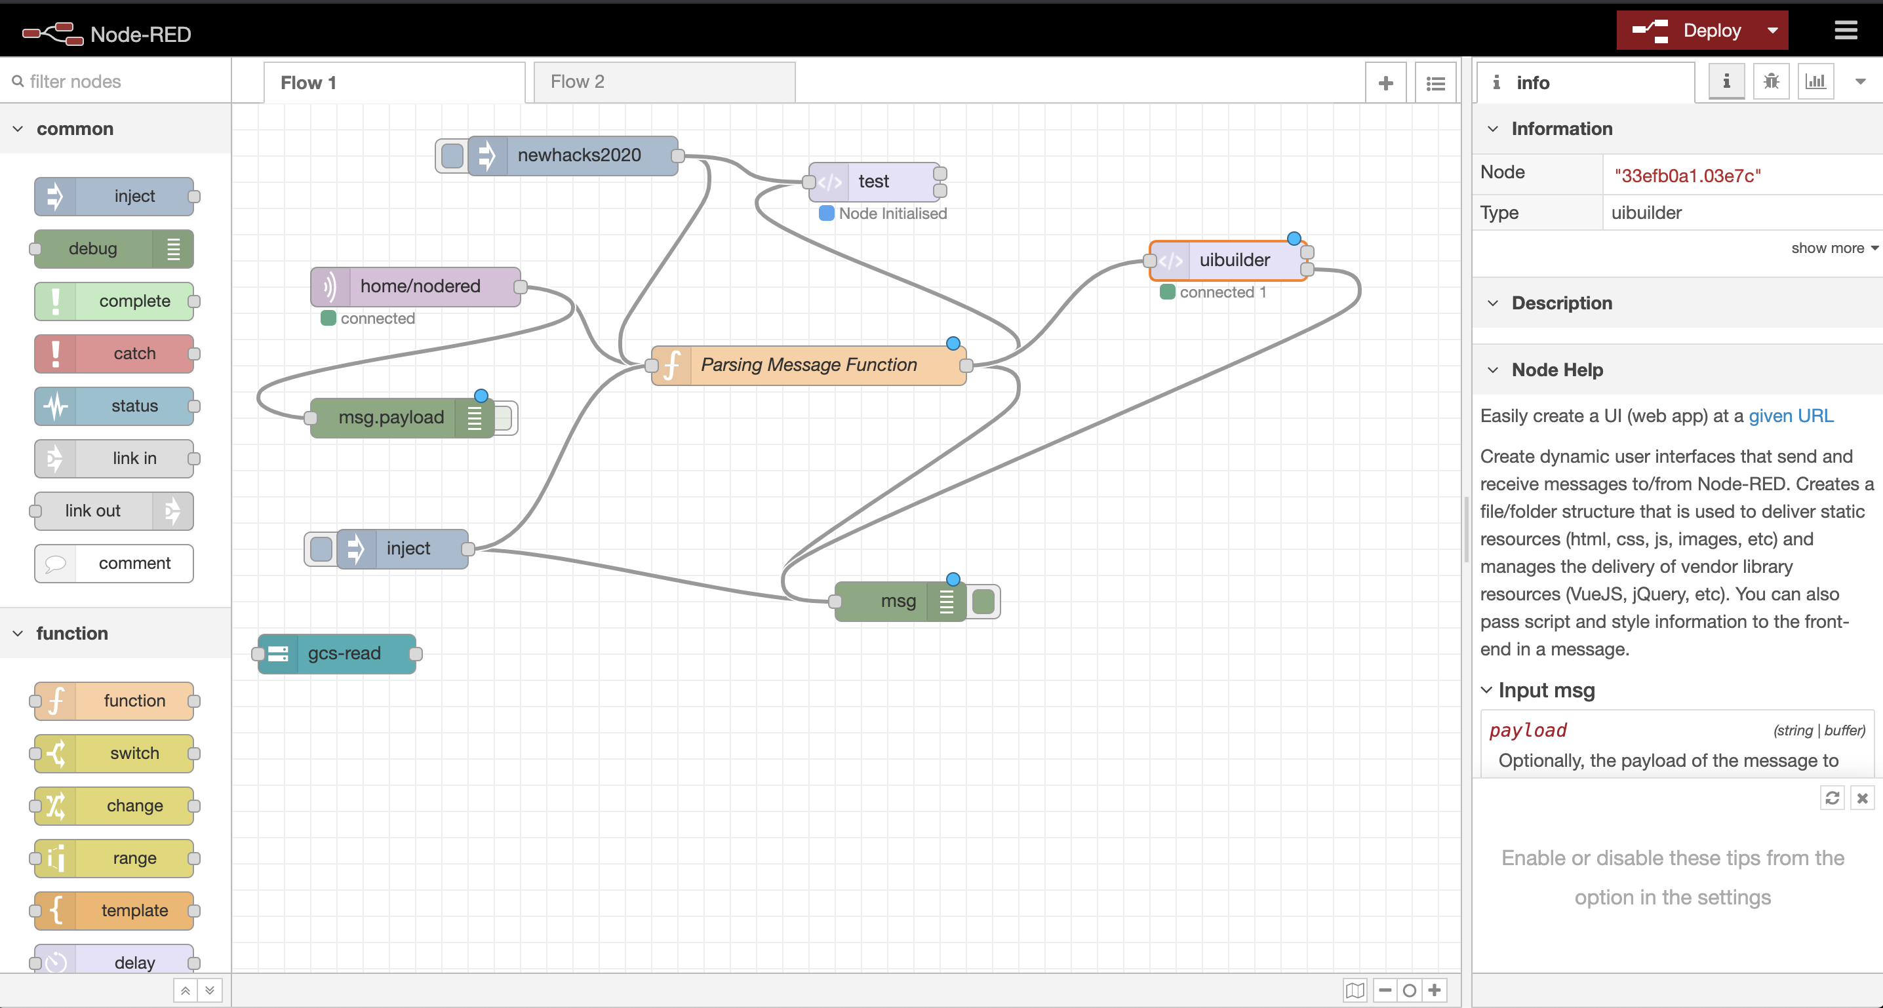Open the hamburger main menu

click(x=1846, y=31)
